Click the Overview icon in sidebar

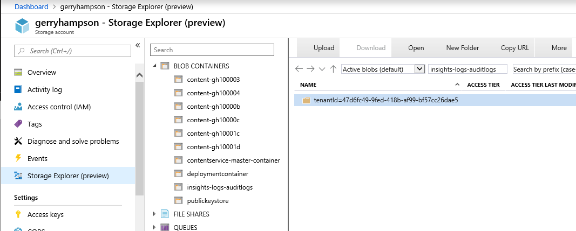18,72
